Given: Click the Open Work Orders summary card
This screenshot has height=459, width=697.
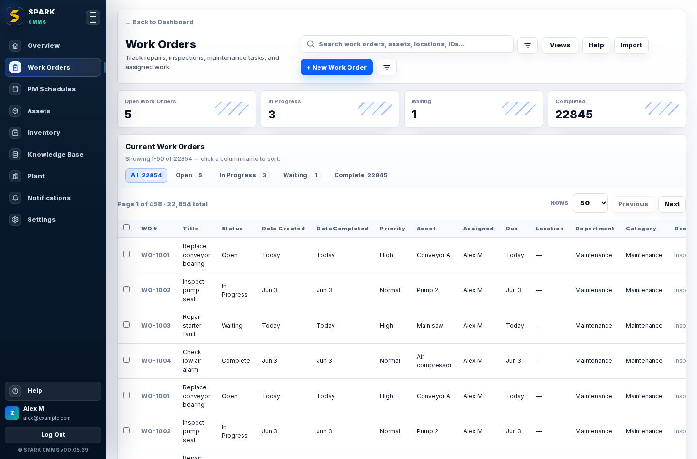Looking at the screenshot, I should click(x=186, y=109).
